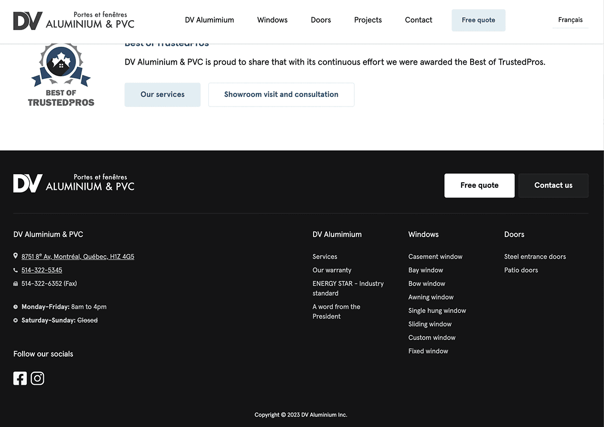Call the 514-322-5345 phone link
This screenshot has width=604, height=427.
point(42,270)
